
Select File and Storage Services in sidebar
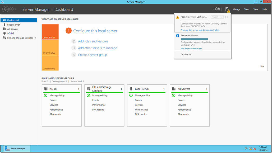(x=19, y=38)
